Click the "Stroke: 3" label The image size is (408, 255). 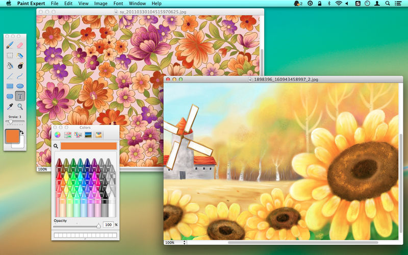[15, 117]
